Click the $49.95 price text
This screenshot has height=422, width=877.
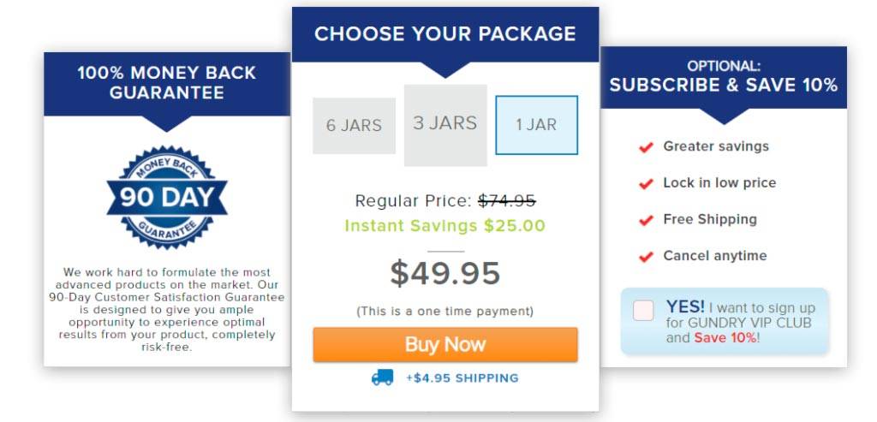coord(444,273)
